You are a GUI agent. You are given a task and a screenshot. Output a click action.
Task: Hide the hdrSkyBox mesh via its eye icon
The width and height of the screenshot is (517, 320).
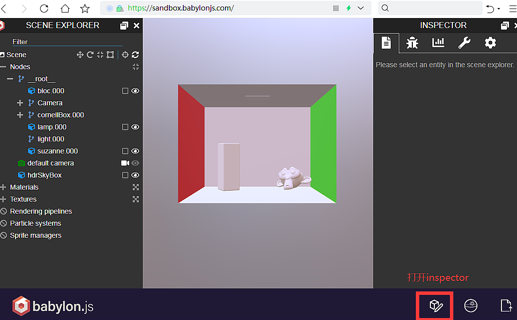pyautogui.click(x=135, y=175)
